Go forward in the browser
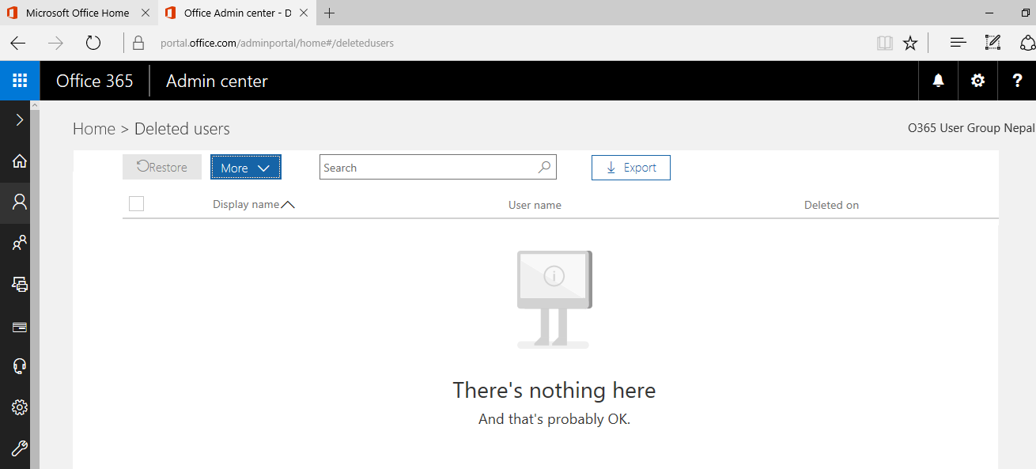This screenshot has height=469, width=1036. pos(55,43)
